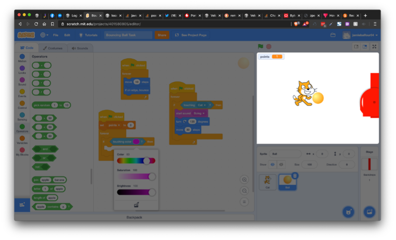
Task: Click the sprite Direction field
Action: pyautogui.click(x=346, y=164)
